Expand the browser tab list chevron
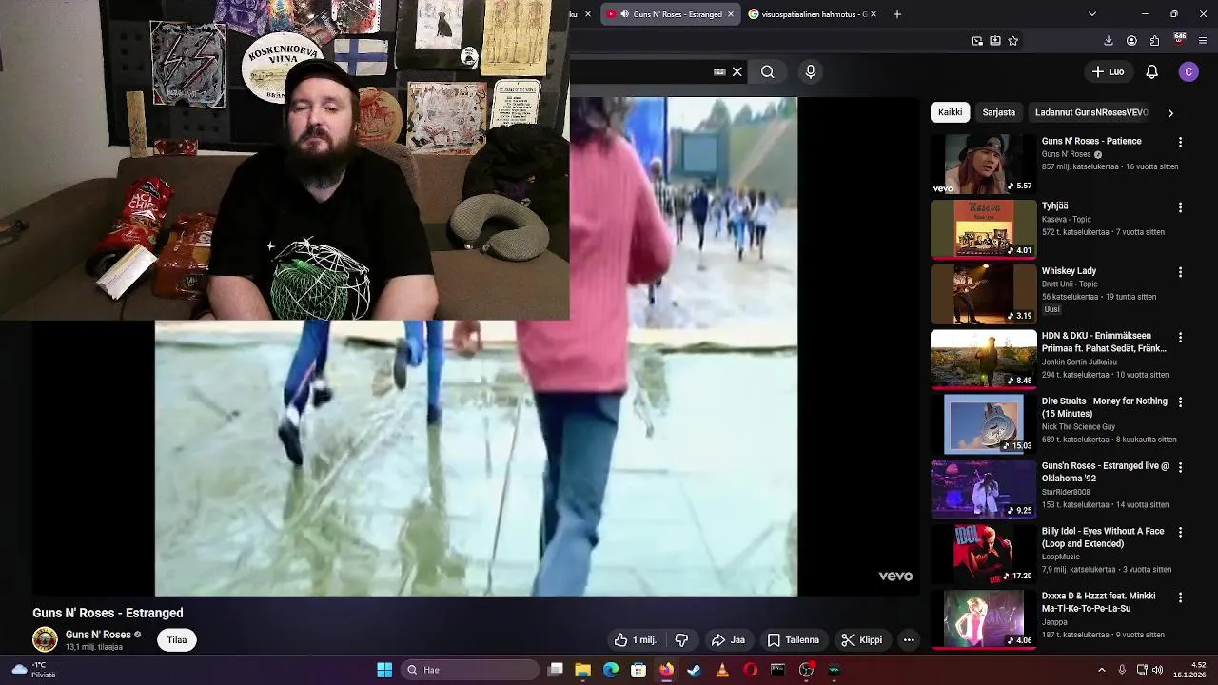 pos(1091,14)
